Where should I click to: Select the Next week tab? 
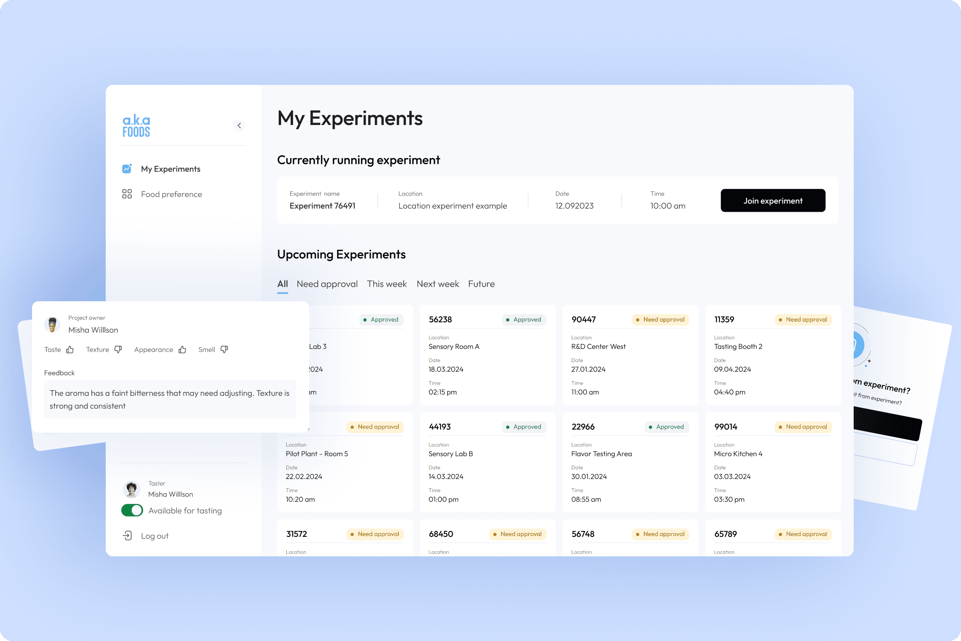[438, 284]
